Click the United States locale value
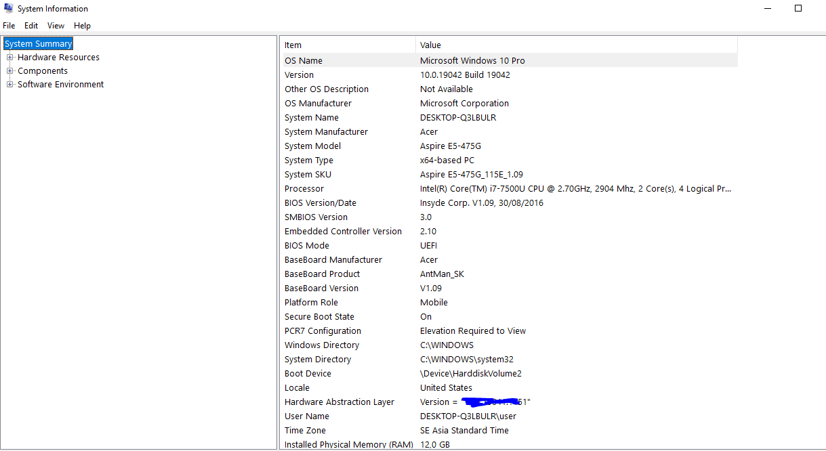Screen dimensions: 826x451 click(446, 388)
